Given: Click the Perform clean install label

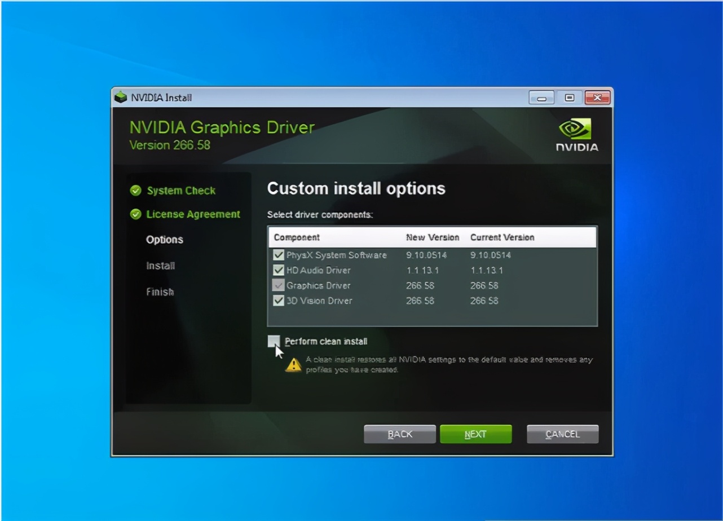Looking at the screenshot, I should click(x=326, y=341).
